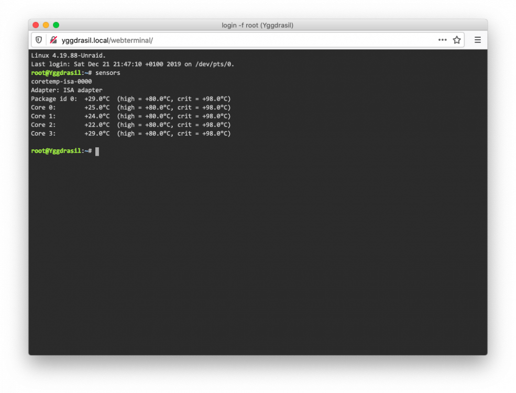Maximize the window with the green button
516x393 pixels.
56,25
